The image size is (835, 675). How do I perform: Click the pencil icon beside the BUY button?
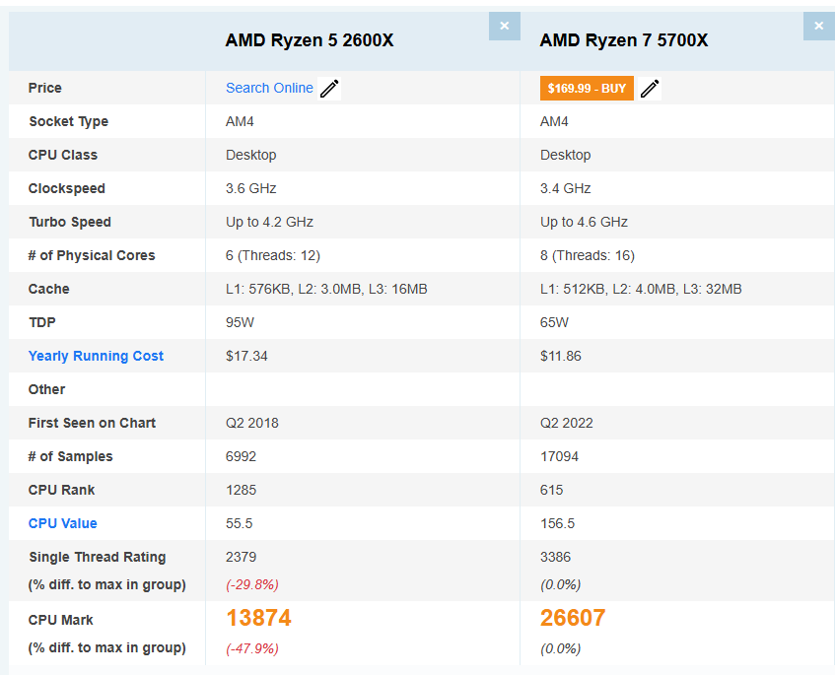[649, 89]
